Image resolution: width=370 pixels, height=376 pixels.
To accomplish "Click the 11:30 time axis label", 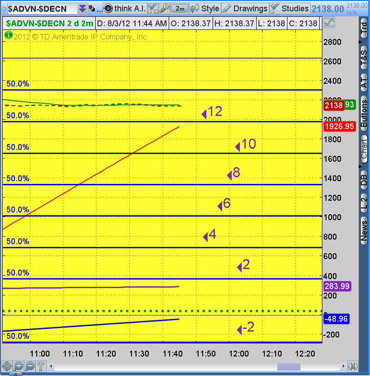I will point(139,354).
